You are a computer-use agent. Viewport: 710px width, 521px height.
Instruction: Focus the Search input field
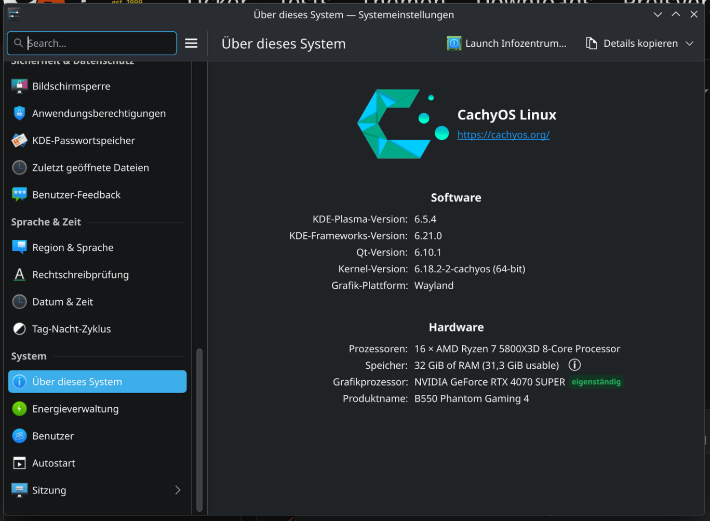coord(92,43)
